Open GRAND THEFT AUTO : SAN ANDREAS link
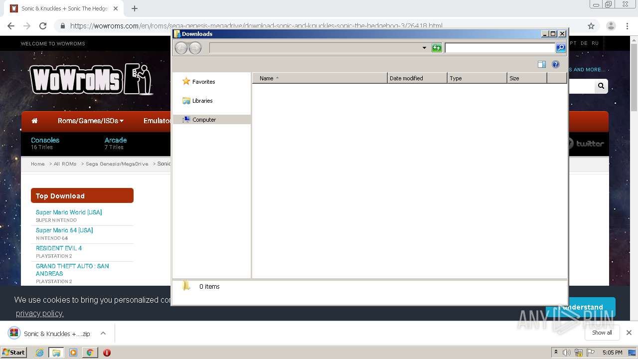The width and height of the screenshot is (638, 359). (72, 270)
